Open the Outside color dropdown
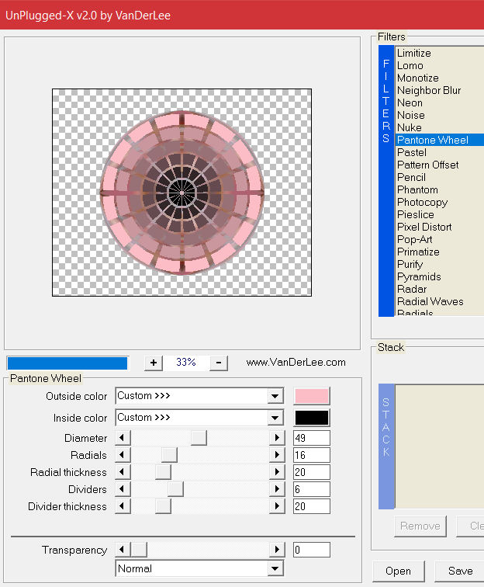This screenshot has width=484, height=587. point(275,396)
